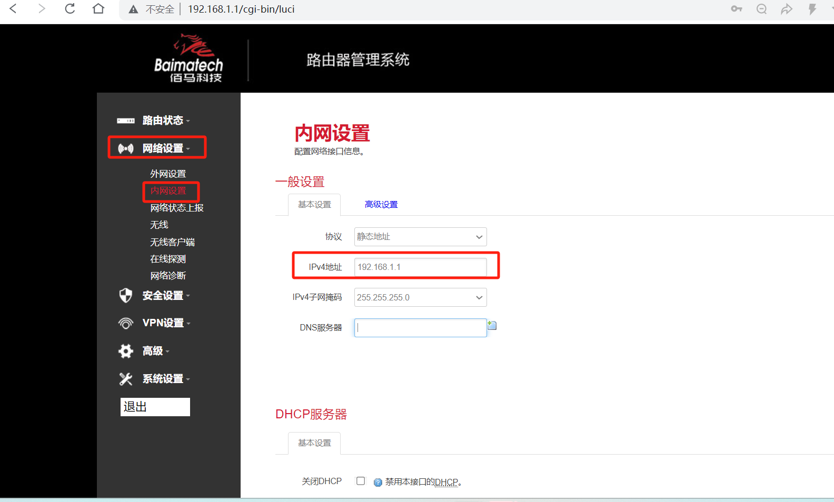Click the zoom magnifier icon in address bar

(761, 9)
